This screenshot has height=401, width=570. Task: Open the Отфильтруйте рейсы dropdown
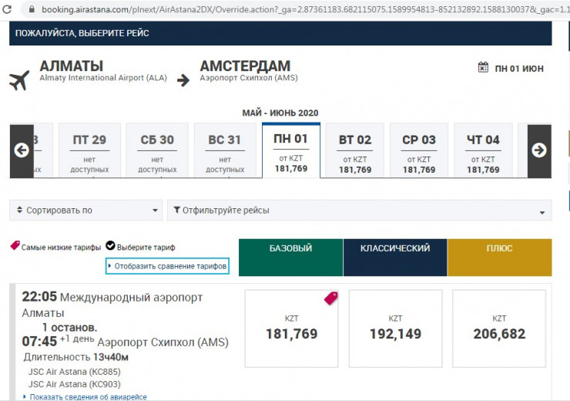[x=359, y=210]
